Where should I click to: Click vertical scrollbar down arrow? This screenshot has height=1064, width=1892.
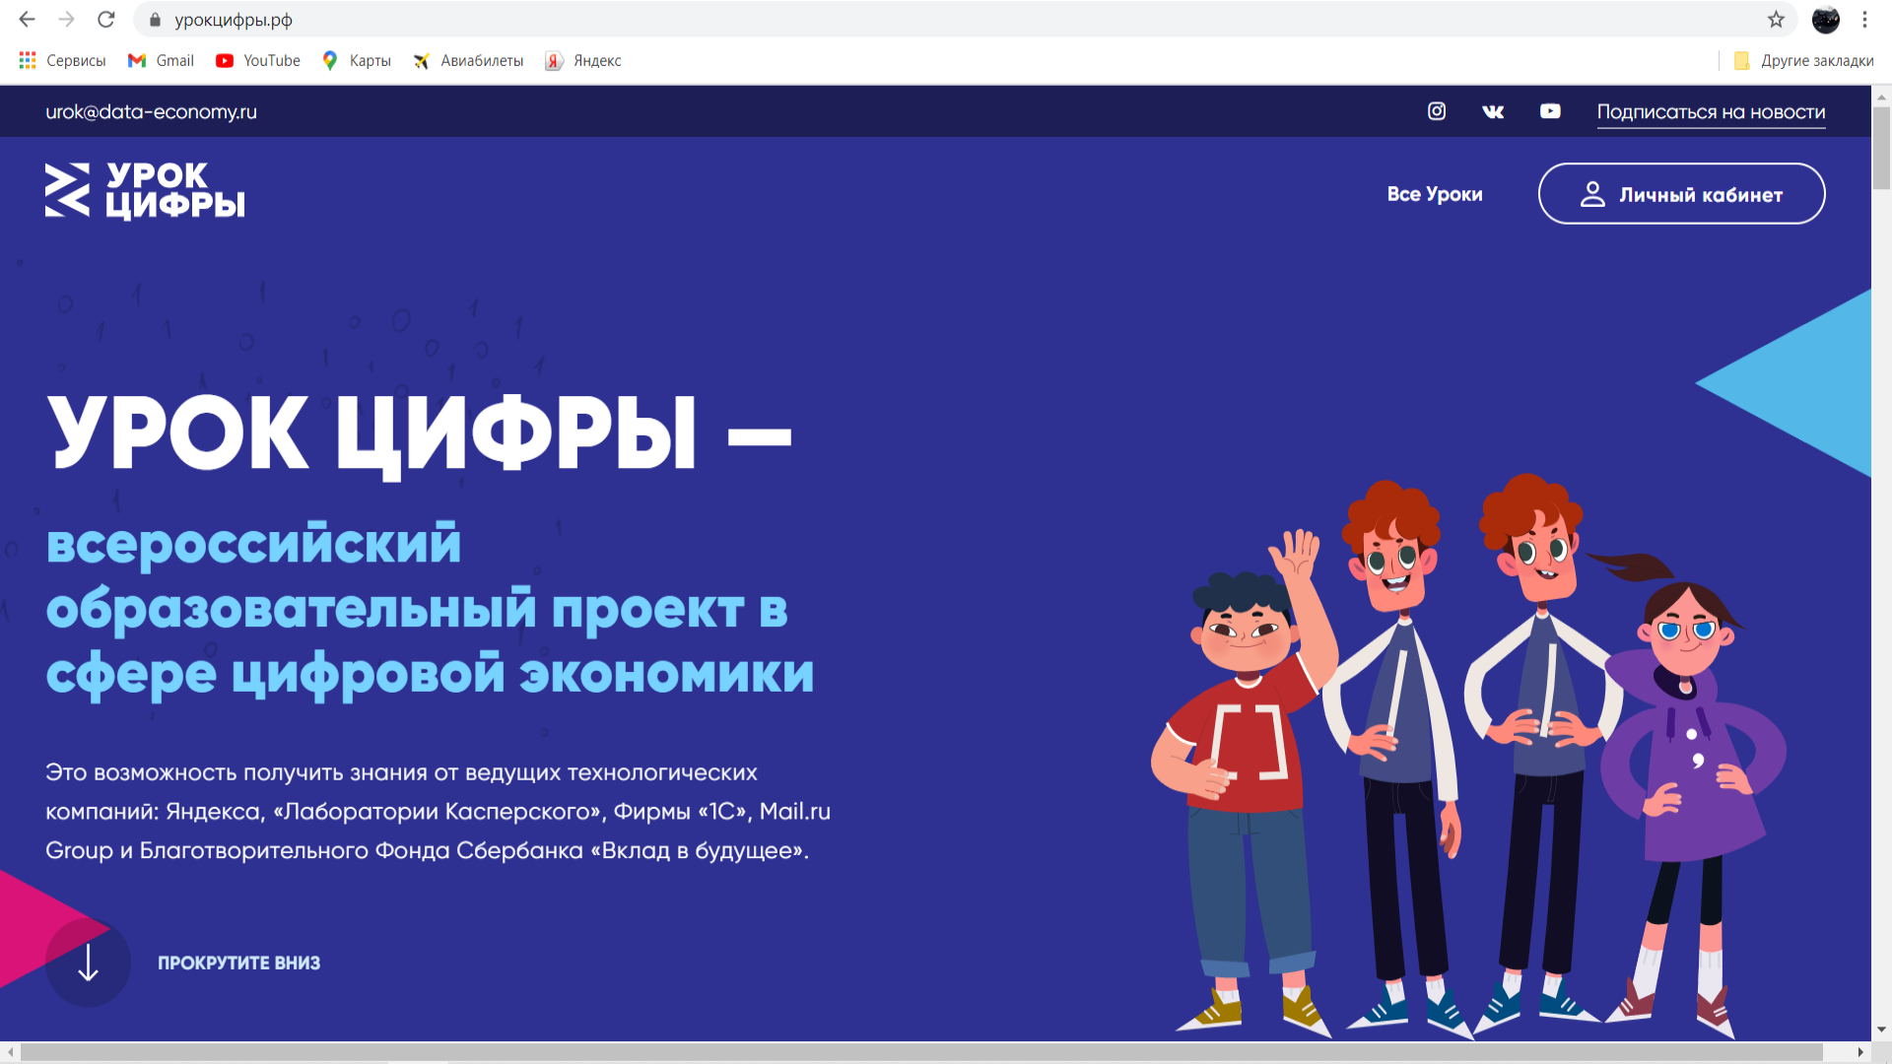tap(1881, 1030)
